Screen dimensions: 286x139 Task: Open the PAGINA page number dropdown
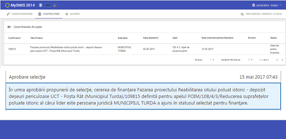pos(212,60)
